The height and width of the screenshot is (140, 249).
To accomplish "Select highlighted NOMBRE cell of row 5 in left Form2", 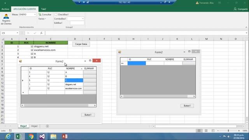I will click(74, 80).
